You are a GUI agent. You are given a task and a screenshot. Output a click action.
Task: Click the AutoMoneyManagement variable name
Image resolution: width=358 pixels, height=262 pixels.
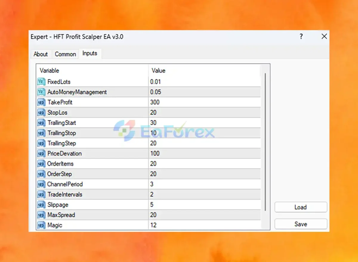[x=77, y=92]
